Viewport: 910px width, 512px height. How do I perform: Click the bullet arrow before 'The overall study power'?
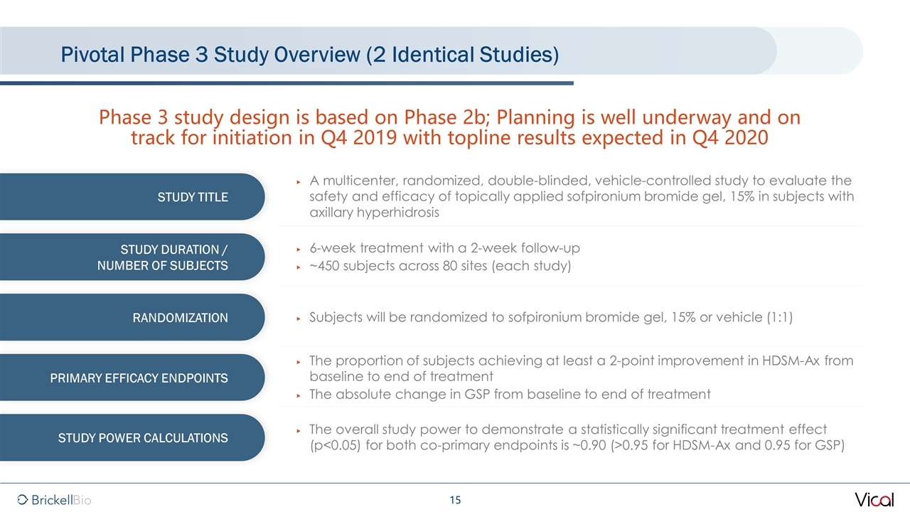(x=299, y=430)
